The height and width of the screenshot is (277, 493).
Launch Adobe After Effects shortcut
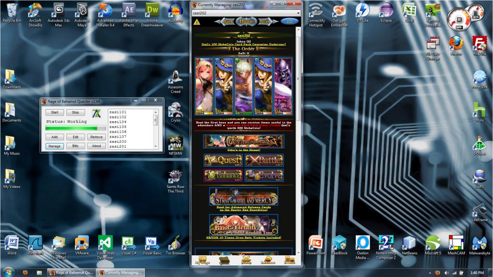click(129, 15)
